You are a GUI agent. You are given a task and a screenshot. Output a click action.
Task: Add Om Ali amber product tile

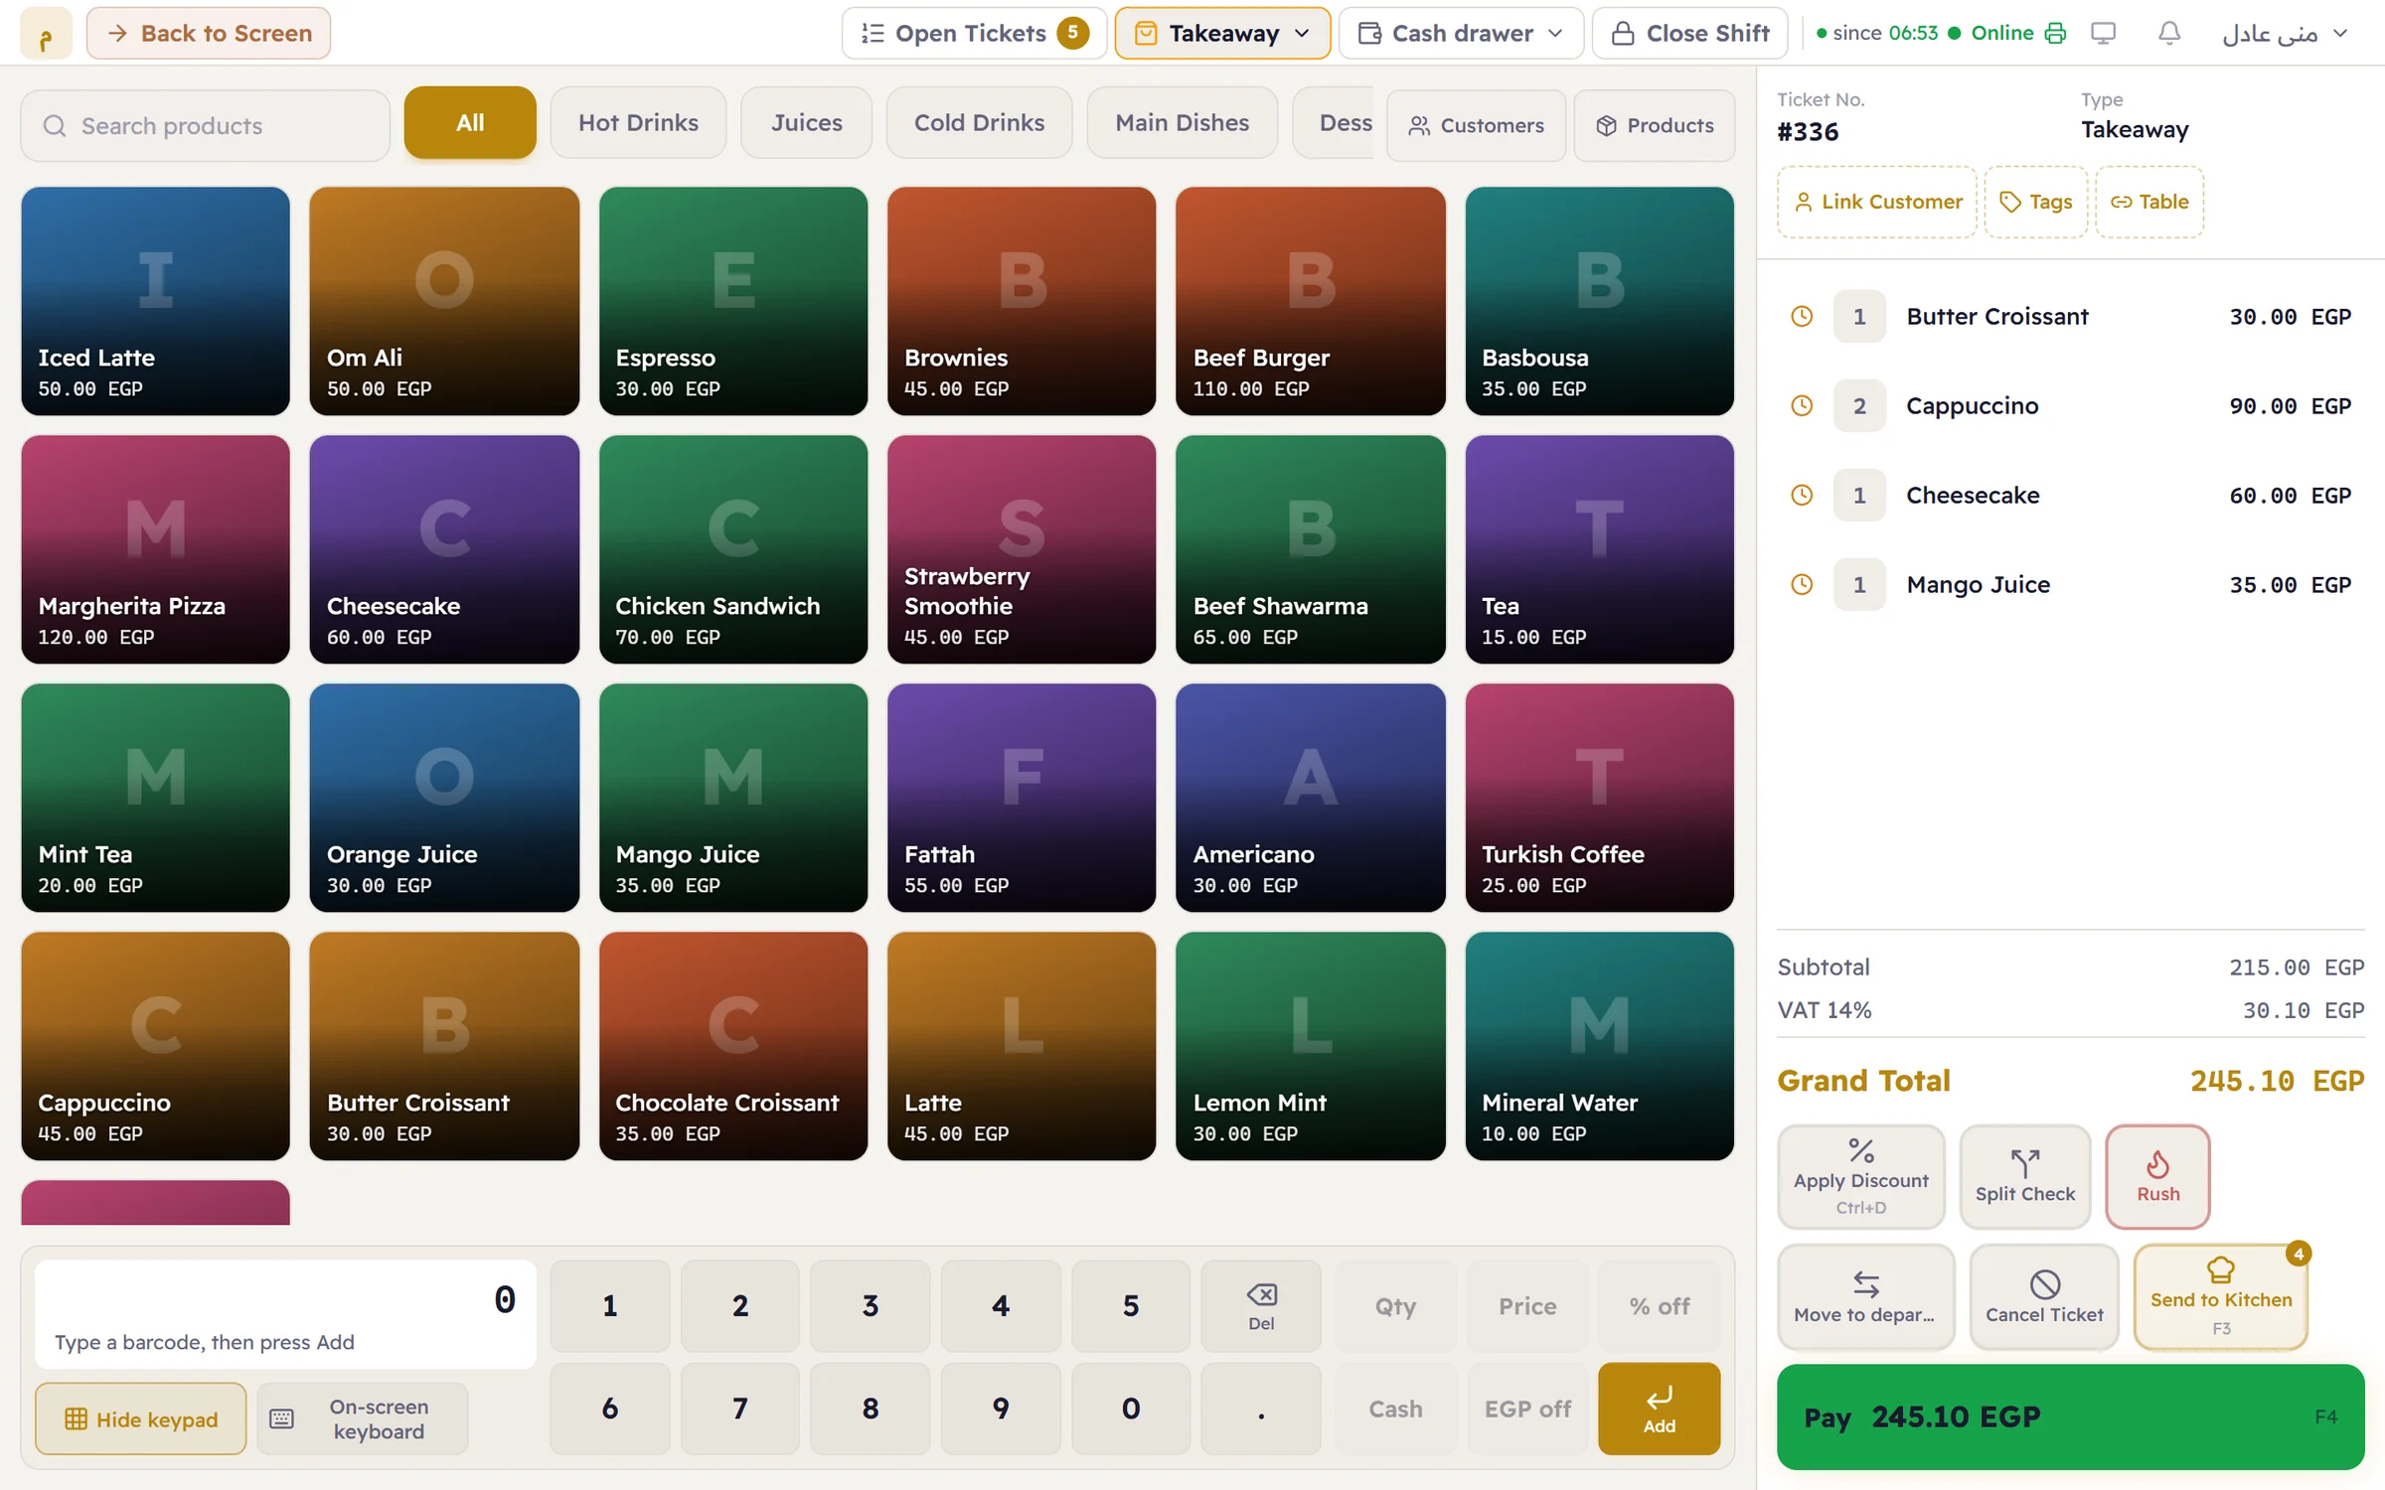click(444, 301)
